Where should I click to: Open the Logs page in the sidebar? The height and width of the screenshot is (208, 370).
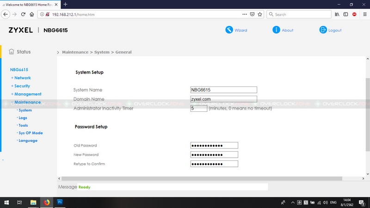point(23,118)
